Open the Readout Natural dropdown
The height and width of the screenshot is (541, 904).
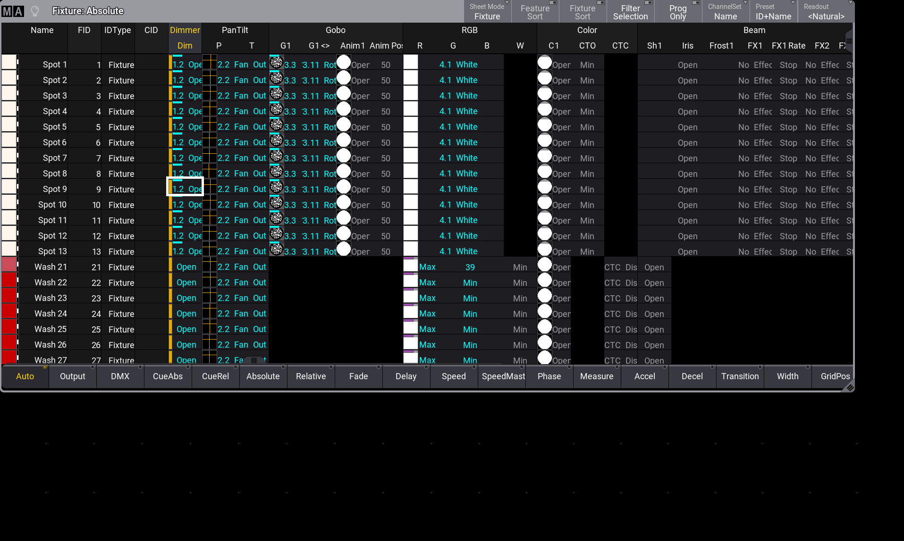[x=826, y=12]
